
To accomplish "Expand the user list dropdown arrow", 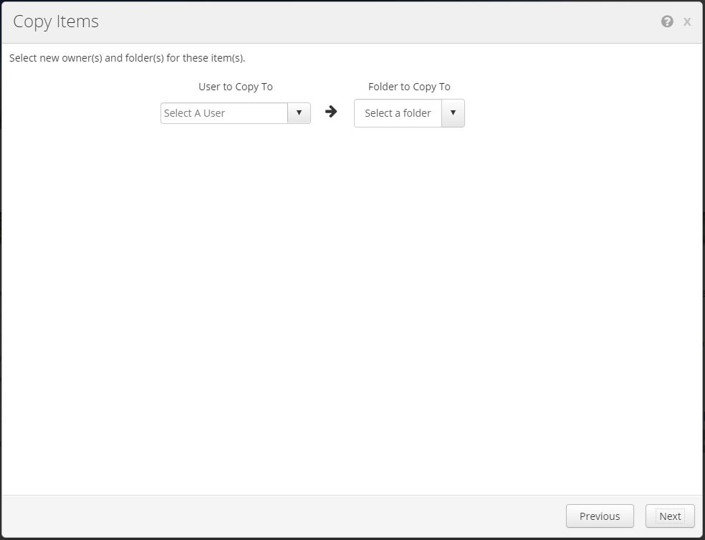I will (x=299, y=113).
